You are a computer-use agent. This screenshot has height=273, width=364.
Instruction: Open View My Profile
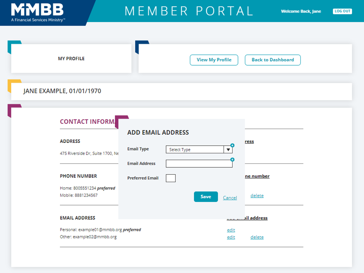(x=214, y=60)
